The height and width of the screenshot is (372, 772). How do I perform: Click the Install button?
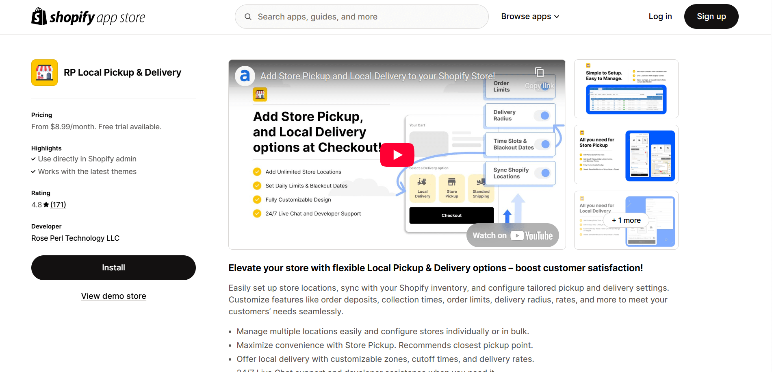point(113,268)
